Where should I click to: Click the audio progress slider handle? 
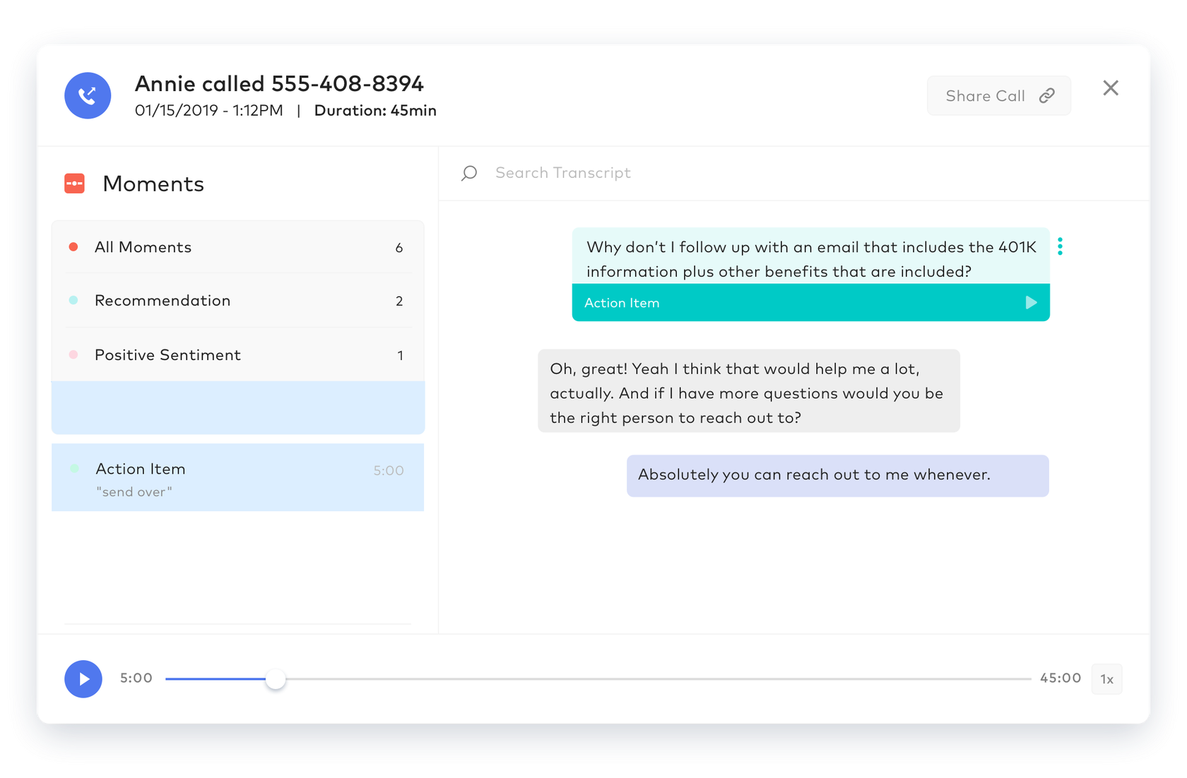click(x=276, y=679)
